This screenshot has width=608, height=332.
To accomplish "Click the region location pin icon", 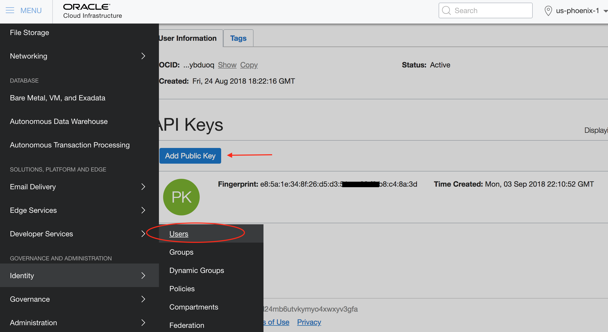I will [x=548, y=11].
